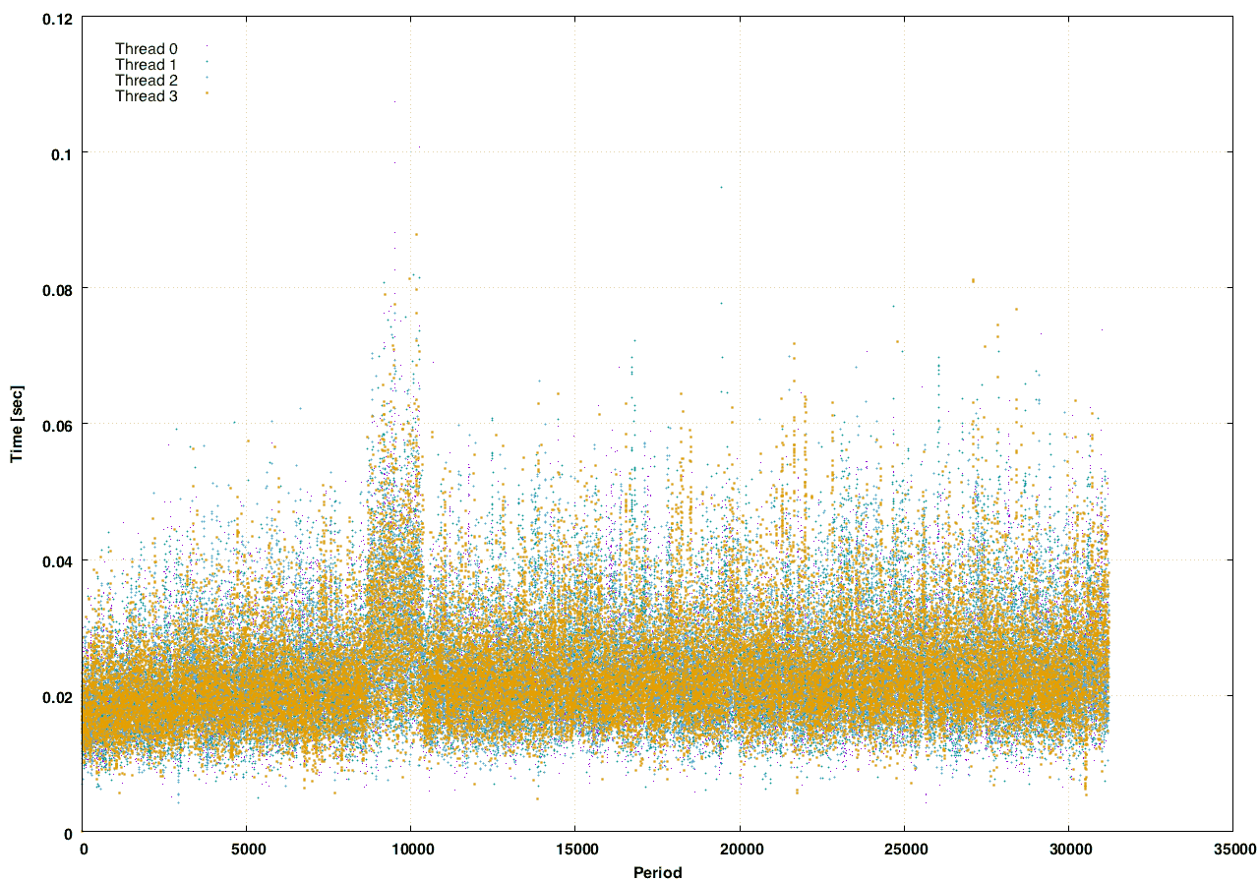This screenshot has height=881, width=1259.
Task: Click the Thread 0 legend label
Action: tap(147, 49)
